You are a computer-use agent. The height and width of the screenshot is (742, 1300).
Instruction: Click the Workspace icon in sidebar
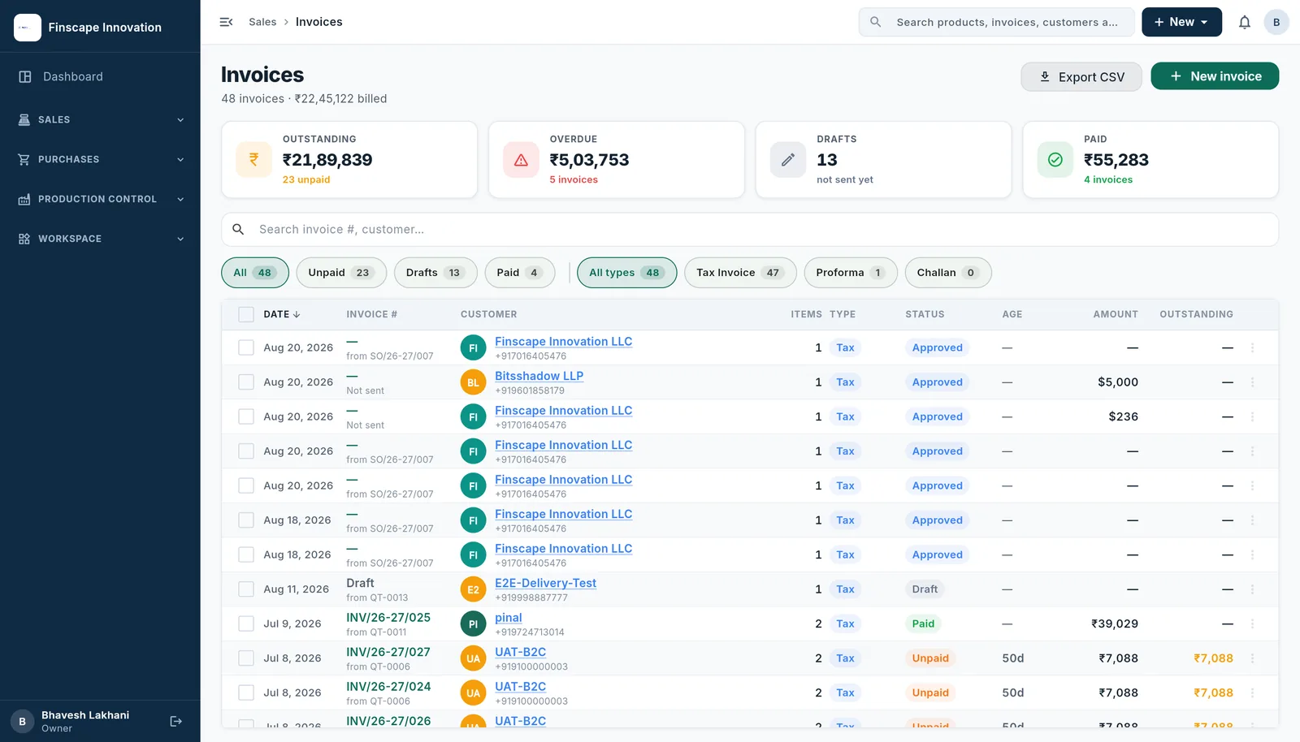pos(24,239)
